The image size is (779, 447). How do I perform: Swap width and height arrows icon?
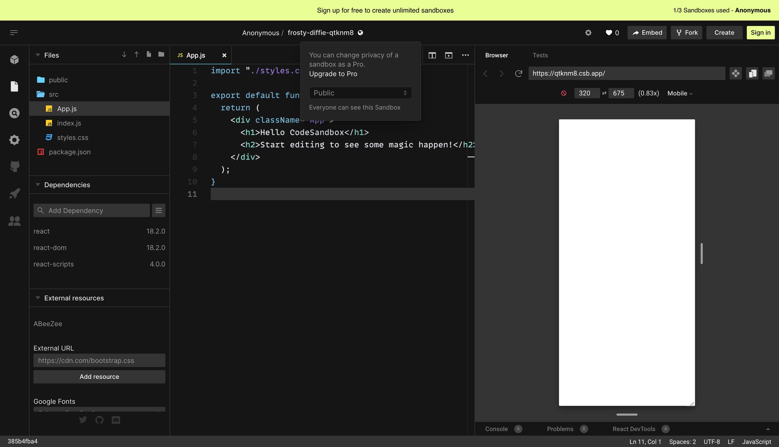pos(604,93)
